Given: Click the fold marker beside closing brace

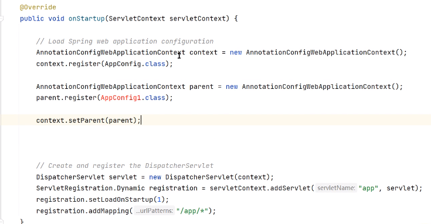Looking at the screenshot, I should pyautogui.click(x=1, y=221).
